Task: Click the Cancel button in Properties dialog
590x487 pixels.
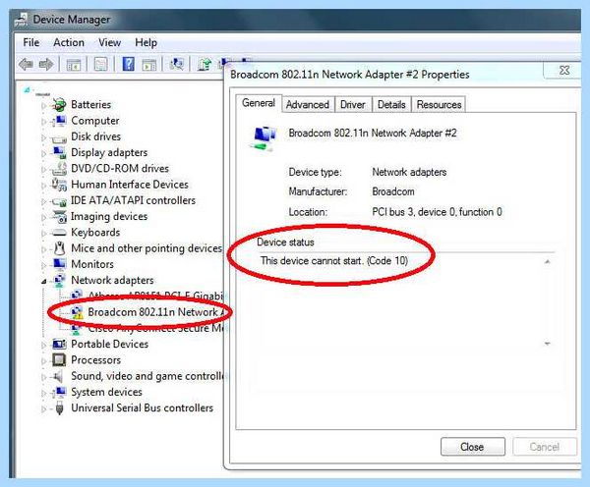Action: (x=545, y=447)
